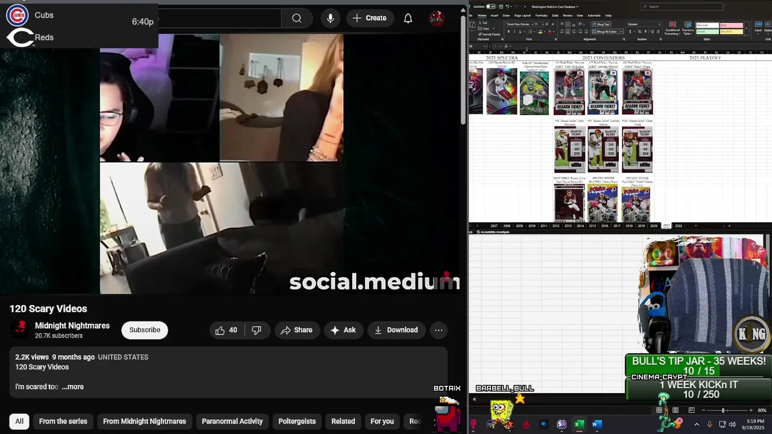Click Cut in Excel Clipboard group
The width and height of the screenshot is (772, 434).
point(483,22)
